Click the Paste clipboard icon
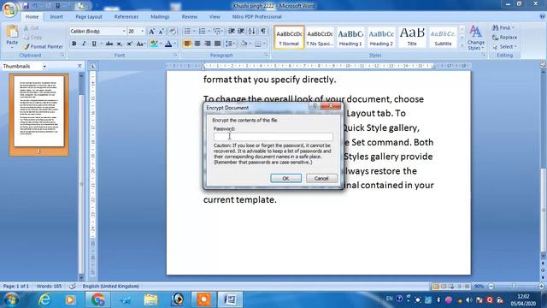This screenshot has width=547, height=308. [12, 32]
